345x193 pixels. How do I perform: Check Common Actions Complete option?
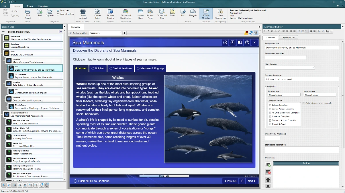pyautogui.click(x=270, y=120)
